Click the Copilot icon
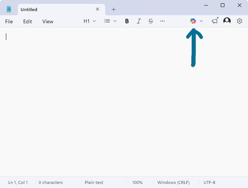The image size is (248, 188). (193, 21)
